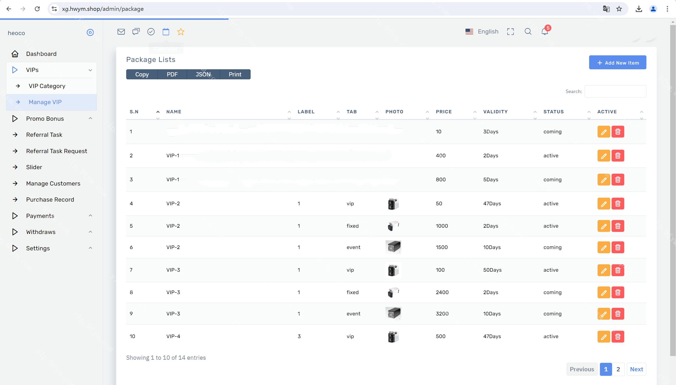Click the yellow star favorites icon
This screenshot has height=385, width=676.
[181, 32]
